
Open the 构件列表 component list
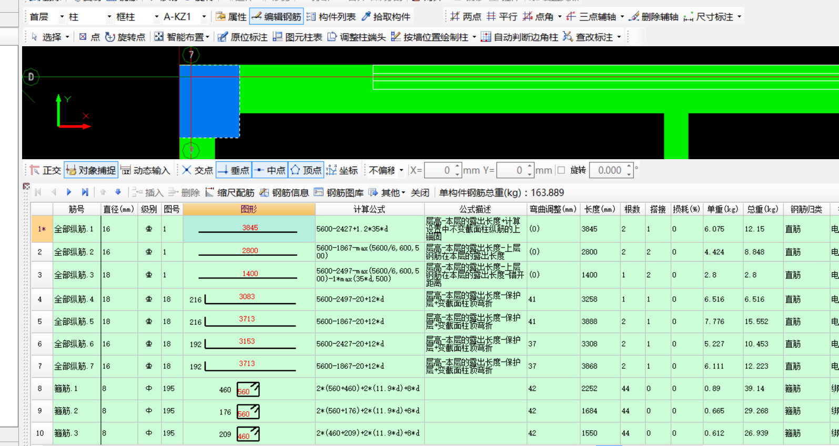click(x=331, y=17)
